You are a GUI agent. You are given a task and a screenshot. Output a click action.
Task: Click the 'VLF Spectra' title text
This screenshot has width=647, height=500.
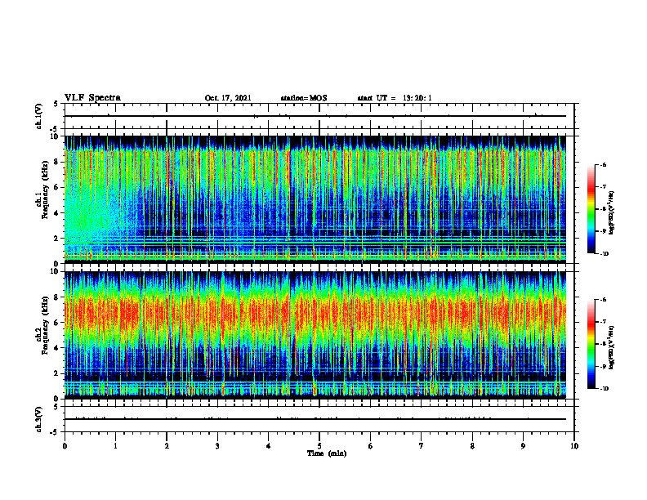(92, 98)
